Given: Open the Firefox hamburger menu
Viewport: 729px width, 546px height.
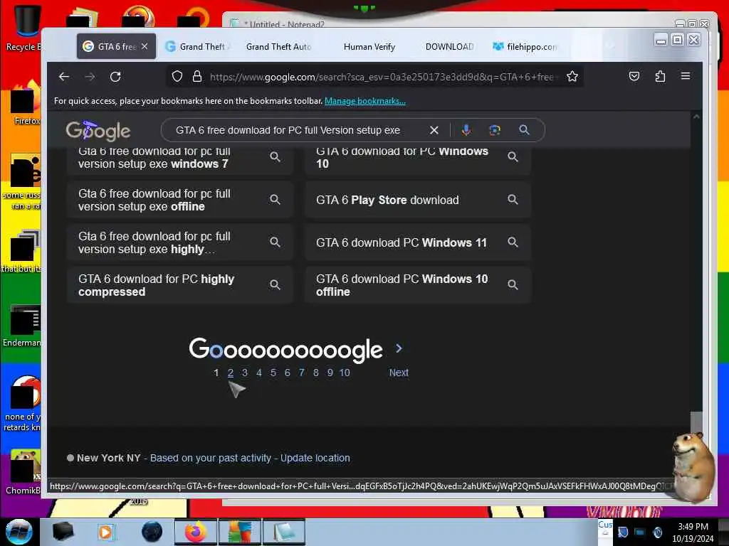Looking at the screenshot, I should 686,76.
